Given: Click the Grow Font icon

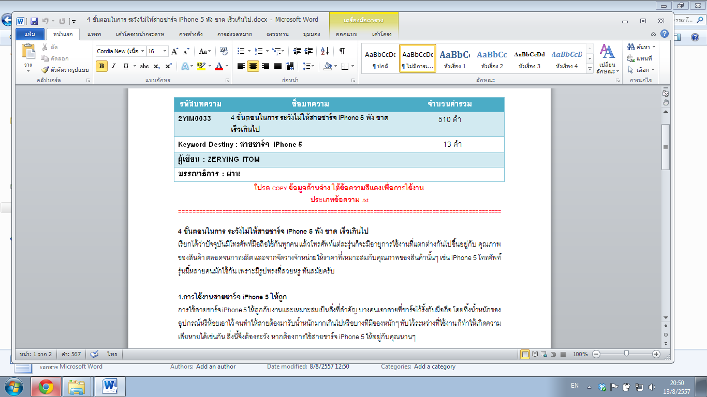Looking at the screenshot, I should click(175, 51).
